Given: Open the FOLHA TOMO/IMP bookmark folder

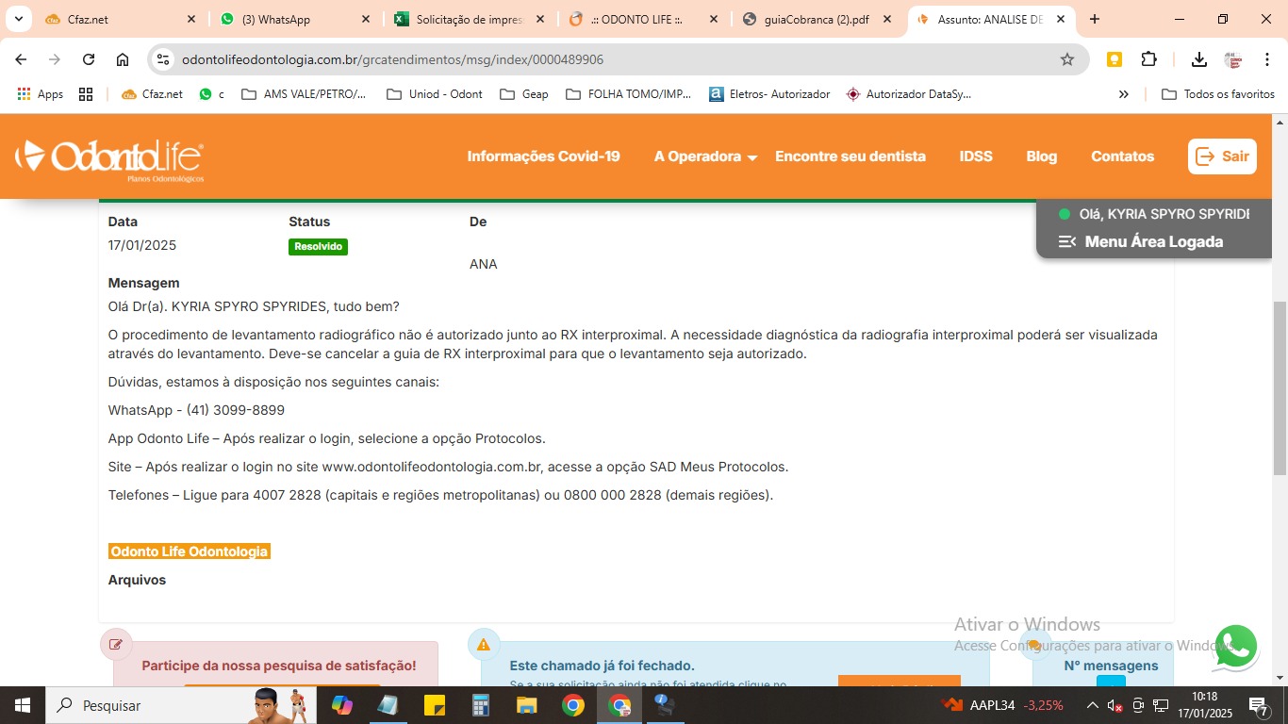Looking at the screenshot, I should pyautogui.click(x=628, y=94).
